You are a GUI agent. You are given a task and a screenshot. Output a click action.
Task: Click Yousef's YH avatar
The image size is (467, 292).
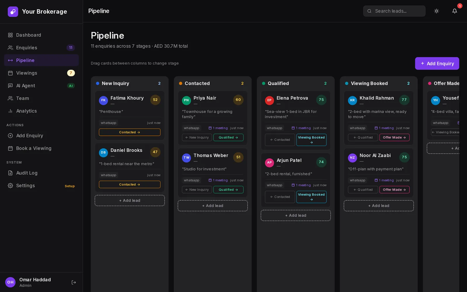click(435, 100)
